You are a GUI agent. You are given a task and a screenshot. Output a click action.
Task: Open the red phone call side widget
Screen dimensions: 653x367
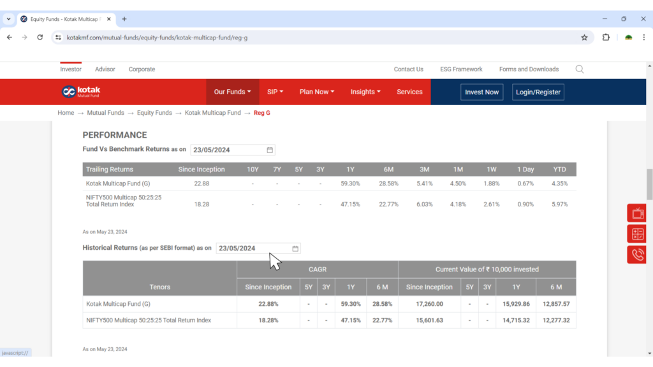(x=637, y=255)
